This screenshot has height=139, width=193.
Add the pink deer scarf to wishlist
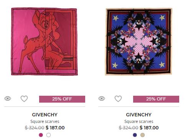[24, 99]
